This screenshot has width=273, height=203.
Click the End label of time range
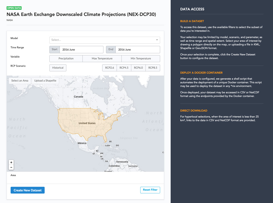(111, 50)
